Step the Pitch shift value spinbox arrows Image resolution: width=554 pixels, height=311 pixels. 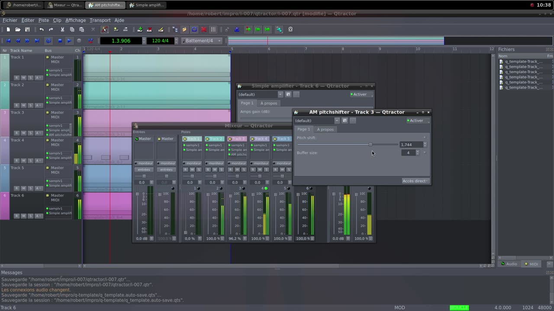425,145
